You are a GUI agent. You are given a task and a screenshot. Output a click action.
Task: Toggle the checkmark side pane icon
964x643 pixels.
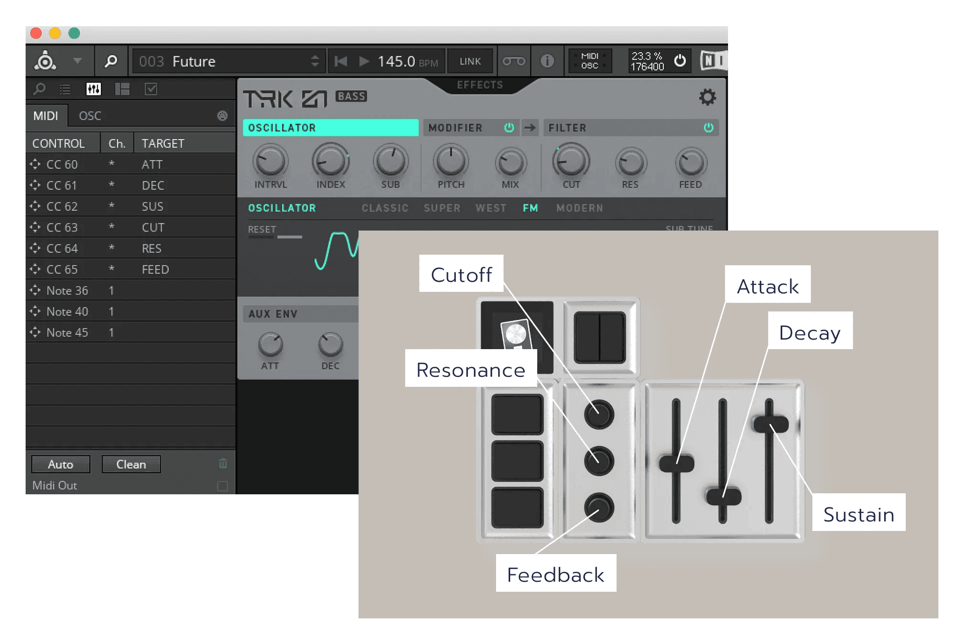click(x=151, y=89)
